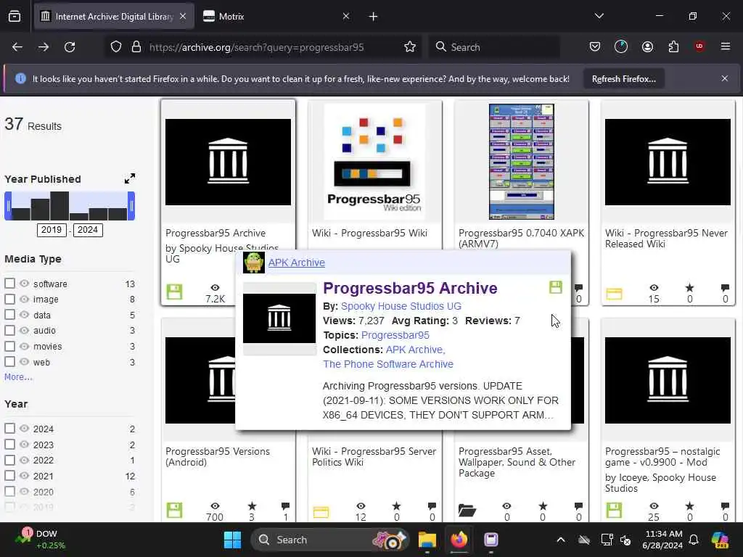Screen dimensions: 743x557
Task: Click the Windows taskbar Search box
Action: [x=330, y=540]
